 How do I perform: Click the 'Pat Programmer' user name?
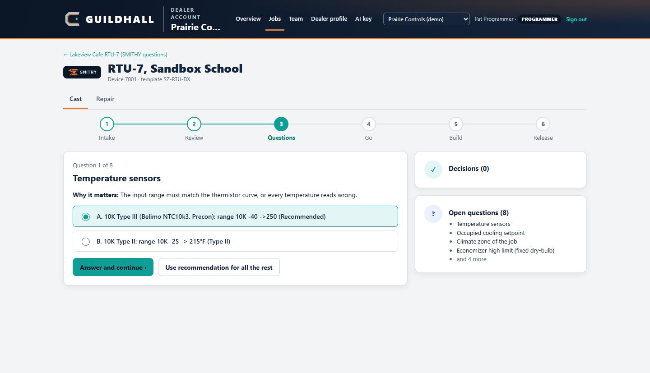click(494, 19)
